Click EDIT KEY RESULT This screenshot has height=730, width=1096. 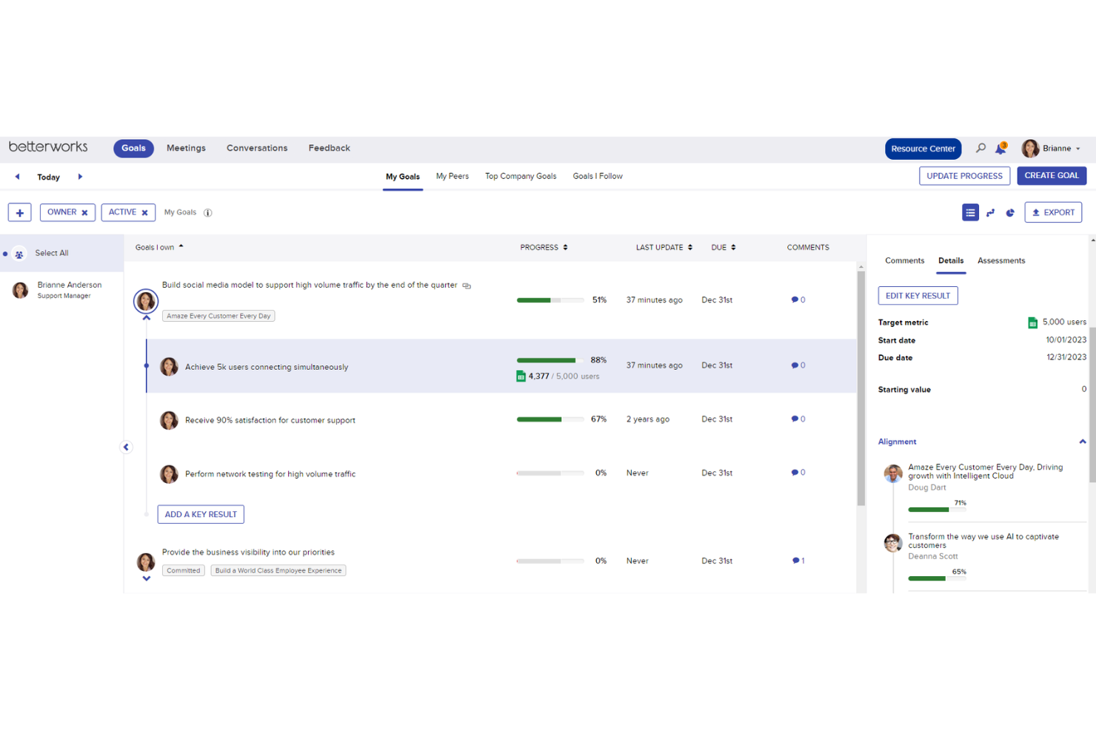pos(918,295)
